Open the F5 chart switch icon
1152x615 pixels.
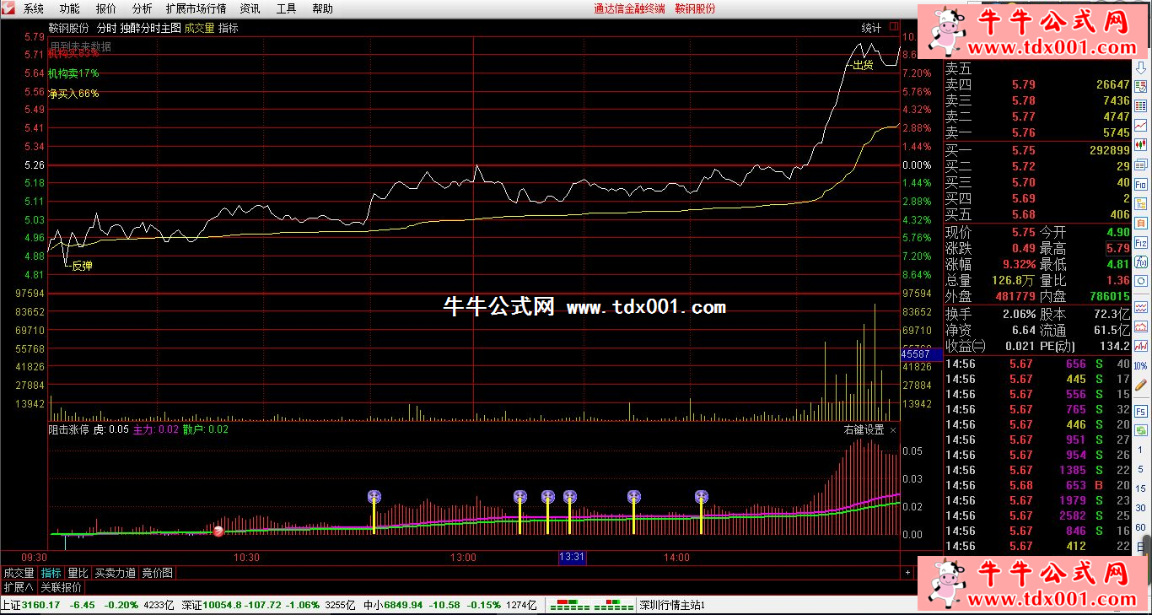tap(1141, 411)
